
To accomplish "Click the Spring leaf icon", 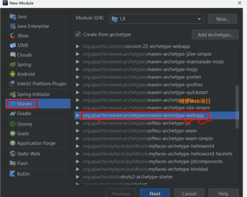I will (x=13, y=64).
